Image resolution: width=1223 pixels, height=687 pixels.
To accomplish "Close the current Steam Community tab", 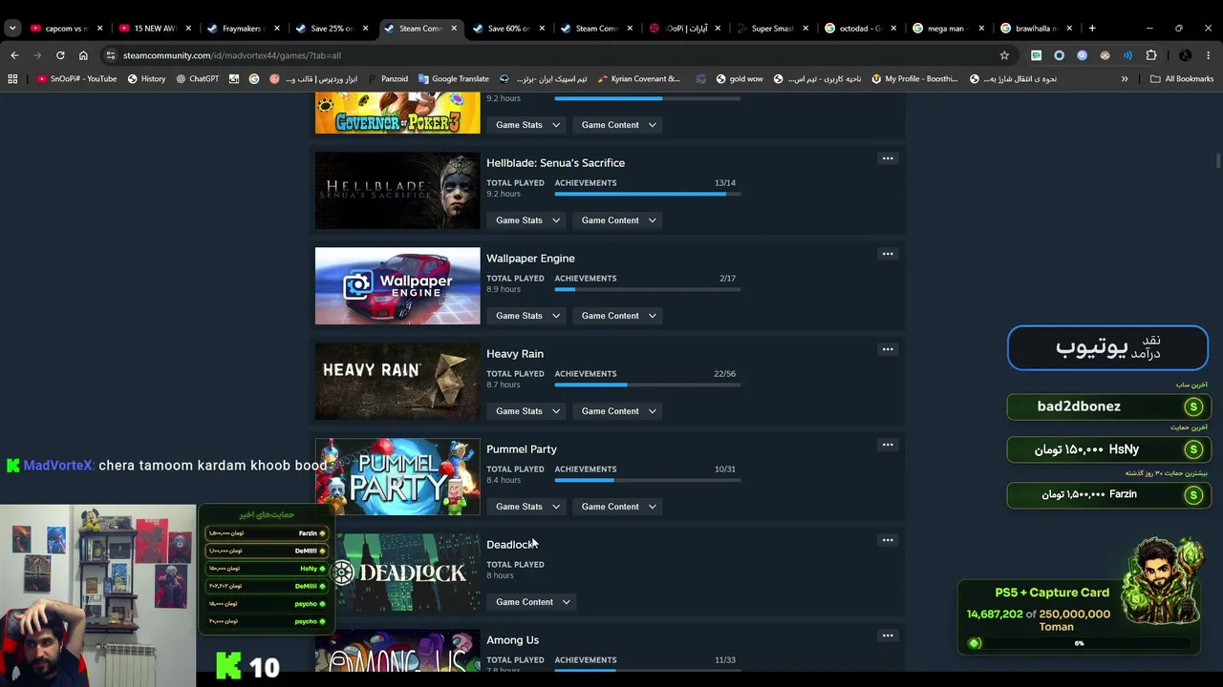I will coord(454,29).
